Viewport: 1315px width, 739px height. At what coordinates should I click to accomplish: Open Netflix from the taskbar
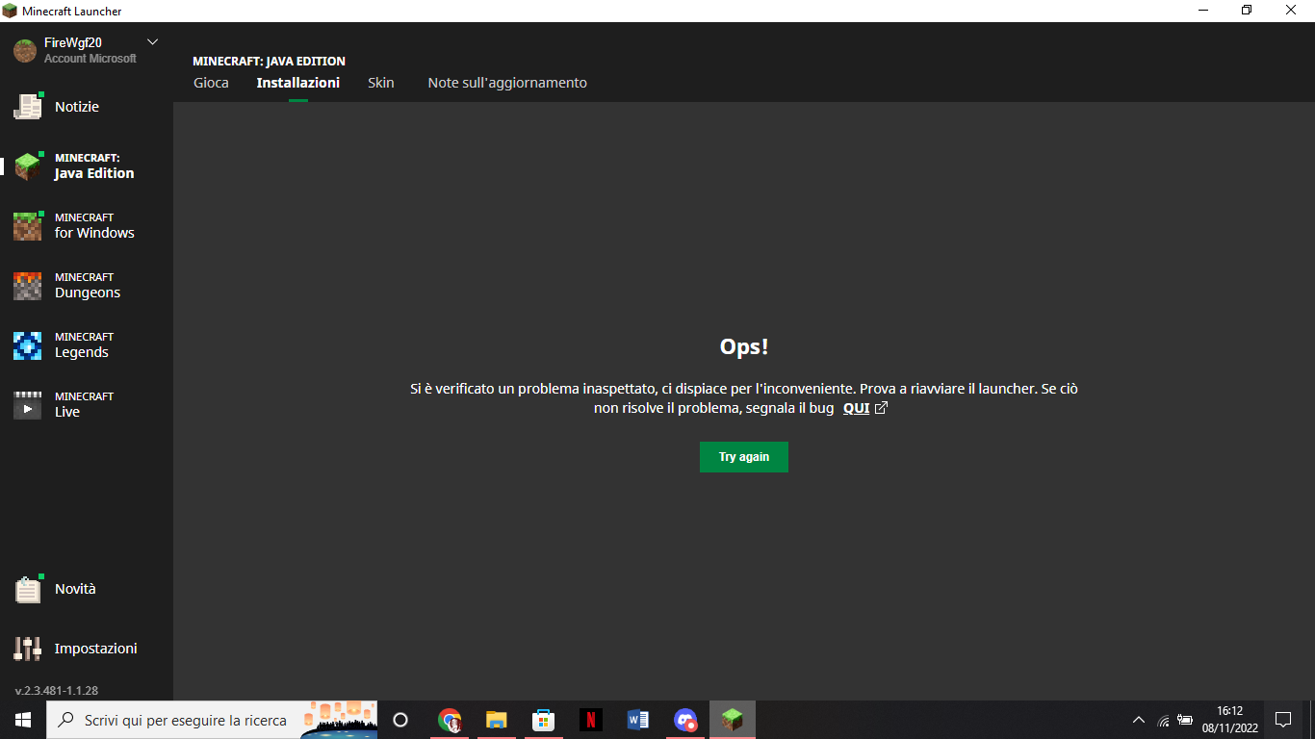tap(591, 720)
